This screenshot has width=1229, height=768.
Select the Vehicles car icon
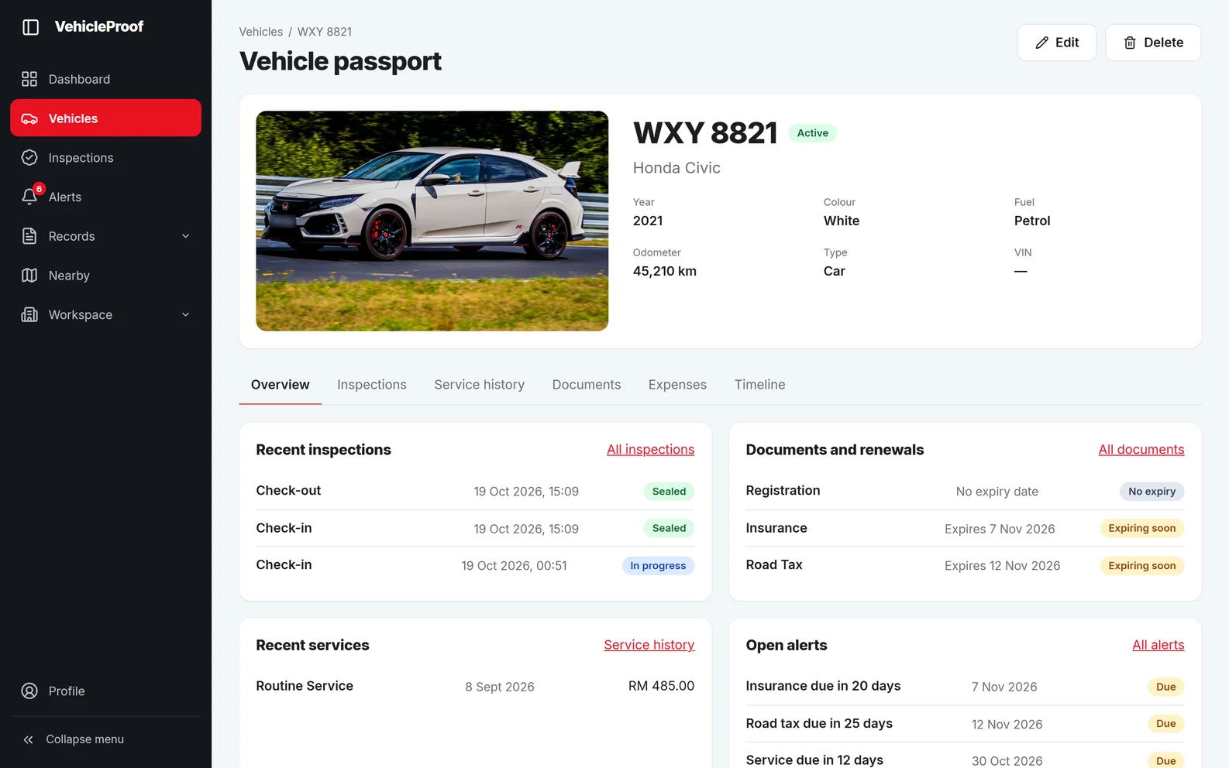pyautogui.click(x=29, y=118)
